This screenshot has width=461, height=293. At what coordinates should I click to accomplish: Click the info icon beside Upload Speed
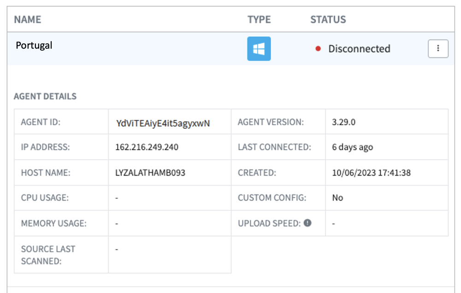pos(307,223)
